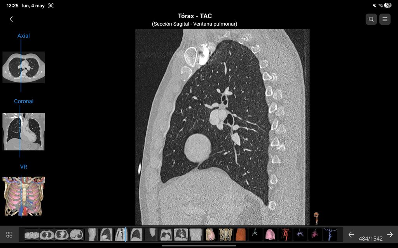
Task: Open the grid view of all series
Action: click(9, 234)
